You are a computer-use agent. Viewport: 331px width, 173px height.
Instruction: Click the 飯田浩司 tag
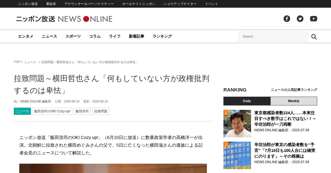coord(82,111)
